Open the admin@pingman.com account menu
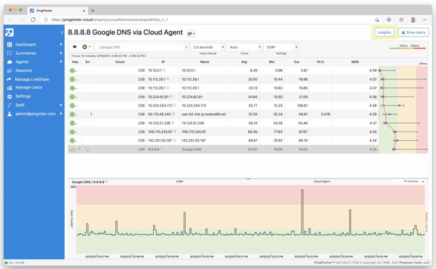The height and width of the screenshot is (269, 436). pos(35,114)
